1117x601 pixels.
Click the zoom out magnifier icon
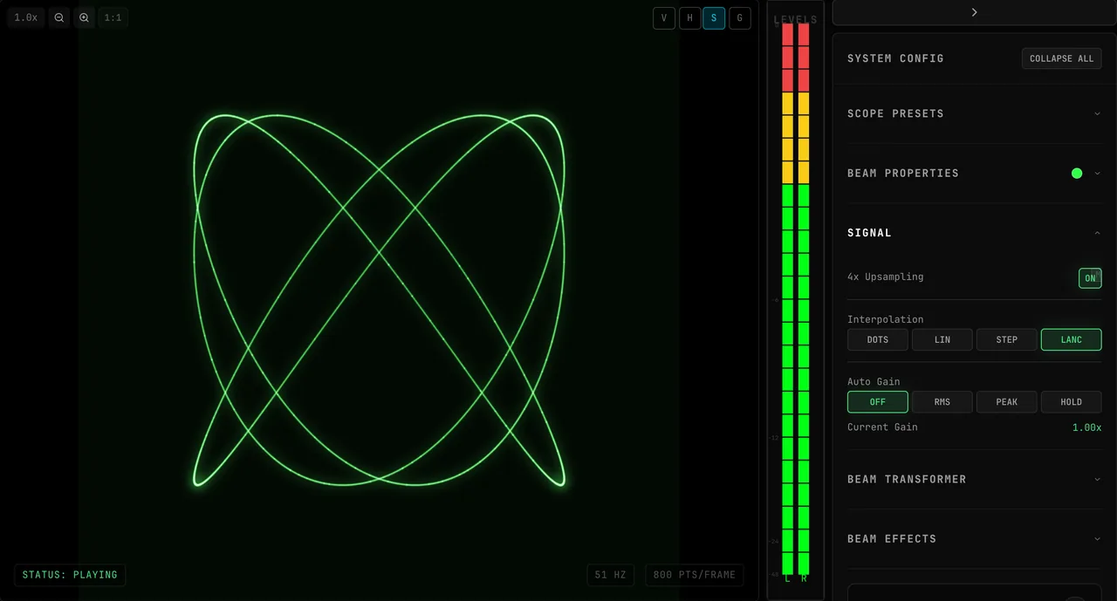(x=59, y=17)
